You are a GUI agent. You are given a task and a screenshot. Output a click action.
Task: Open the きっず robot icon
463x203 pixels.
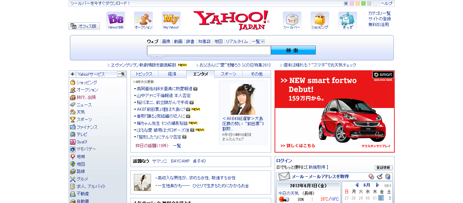click(348, 21)
